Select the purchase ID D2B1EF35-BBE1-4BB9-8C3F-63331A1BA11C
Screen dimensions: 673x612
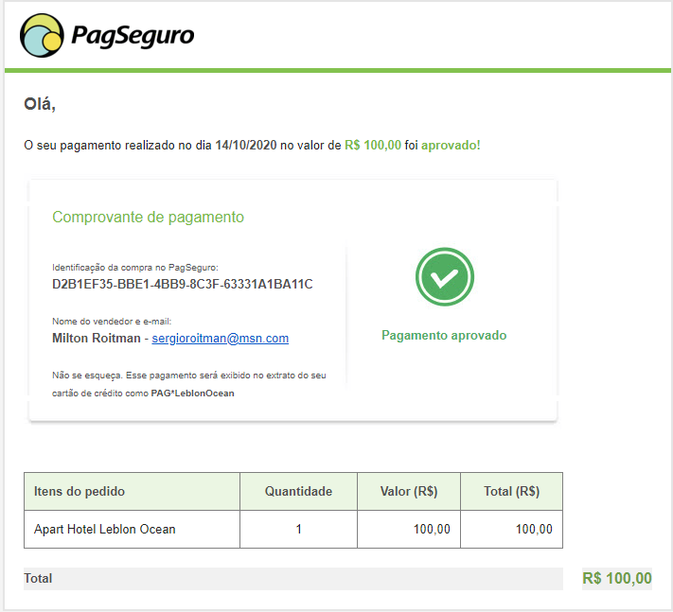pos(183,285)
